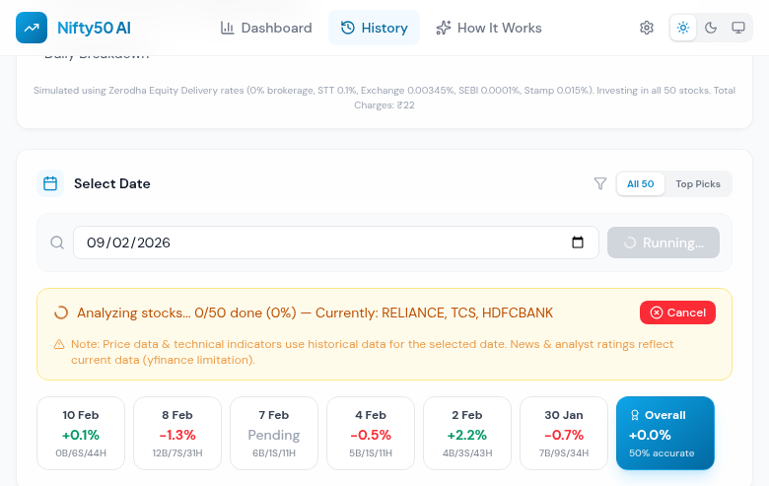The width and height of the screenshot is (769, 486).
Task: Open the date picker calendar icon
Action: pyautogui.click(x=578, y=243)
